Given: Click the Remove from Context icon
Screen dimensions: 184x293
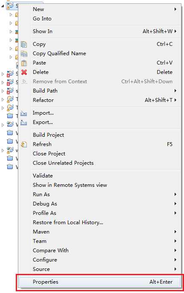Looking at the screenshot, I should pos(24,82).
